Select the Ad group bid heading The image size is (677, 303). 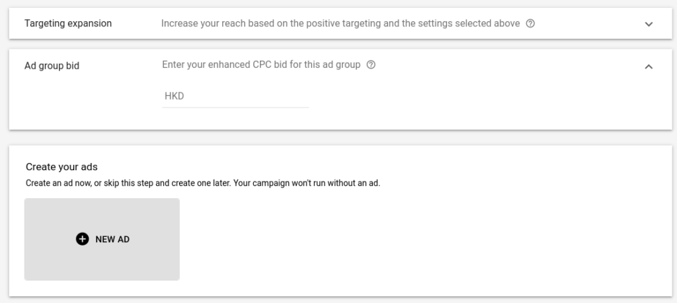(52, 66)
